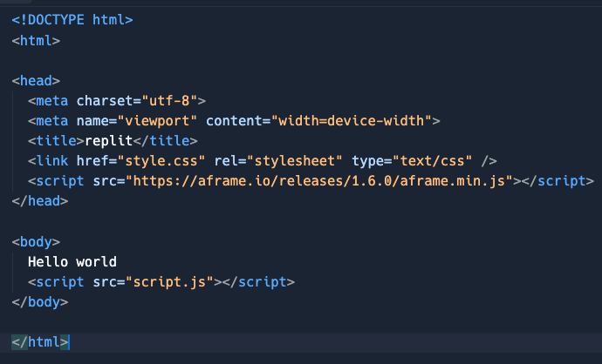Click the opening html tag
The height and width of the screenshot is (364, 602).
(36, 41)
